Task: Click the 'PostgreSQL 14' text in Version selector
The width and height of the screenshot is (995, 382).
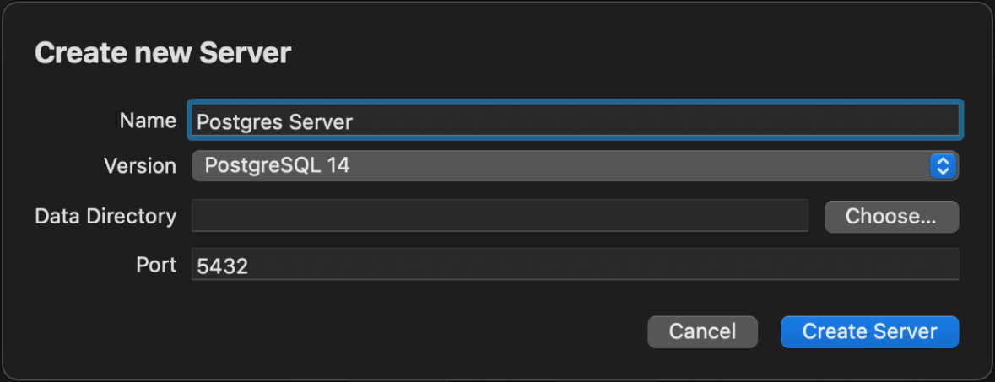Action: point(277,166)
